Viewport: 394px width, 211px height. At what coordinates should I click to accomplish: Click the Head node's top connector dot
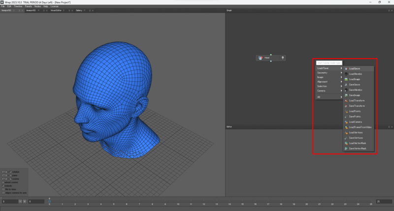pyautogui.click(x=271, y=55)
